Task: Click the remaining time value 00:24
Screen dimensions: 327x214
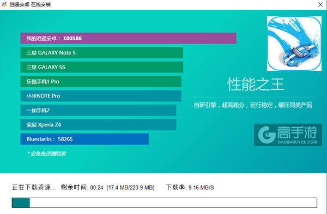Action: click(97, 187)
